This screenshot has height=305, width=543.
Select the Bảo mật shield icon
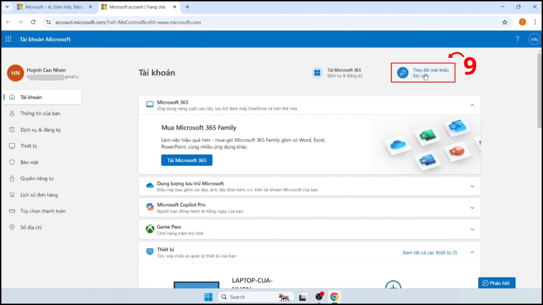click(x=12, y=162)
